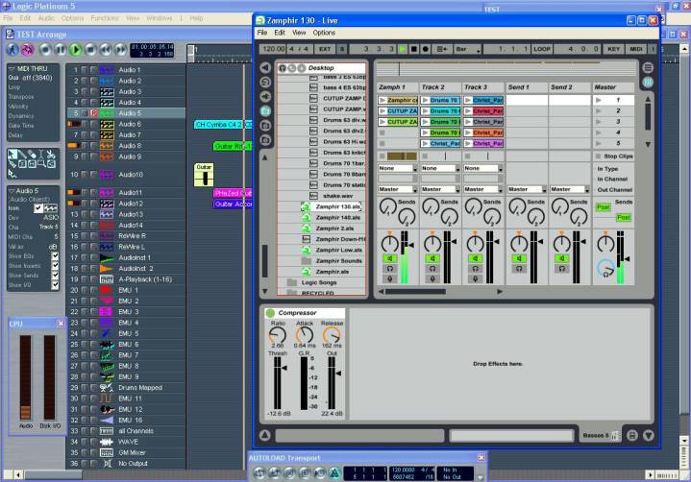
Task: Open the File menu in the Live window
Action: click(x=262, y=33)
